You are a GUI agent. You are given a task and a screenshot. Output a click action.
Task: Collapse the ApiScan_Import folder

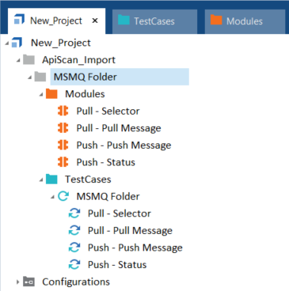pos(18,61)
